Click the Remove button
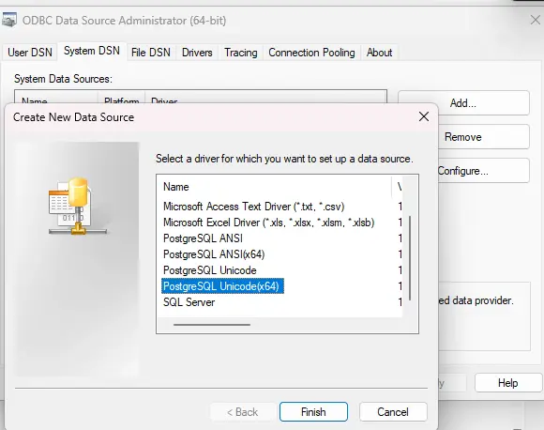Image resolution: width=544 pixels, height=430 pixels. click(484, 137)
